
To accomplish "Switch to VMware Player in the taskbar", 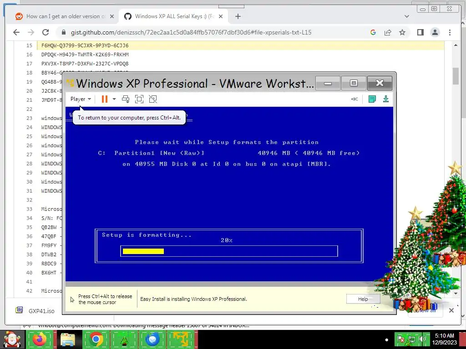I will click(181, 339).
